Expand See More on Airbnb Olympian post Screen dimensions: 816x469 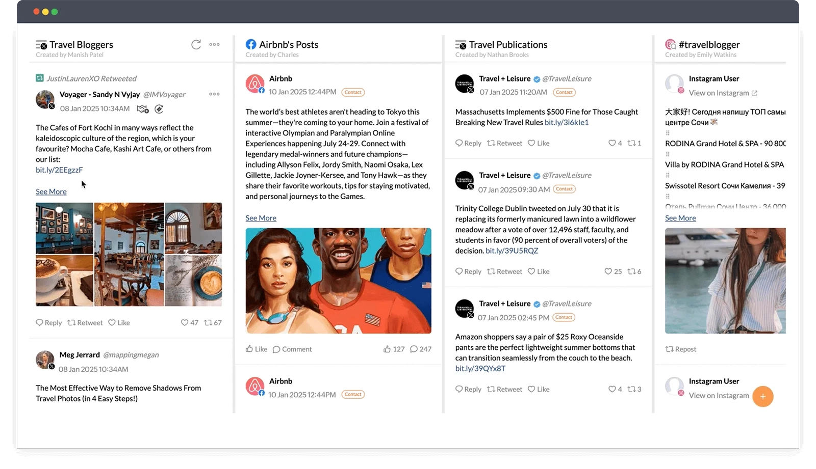[261, 218]
